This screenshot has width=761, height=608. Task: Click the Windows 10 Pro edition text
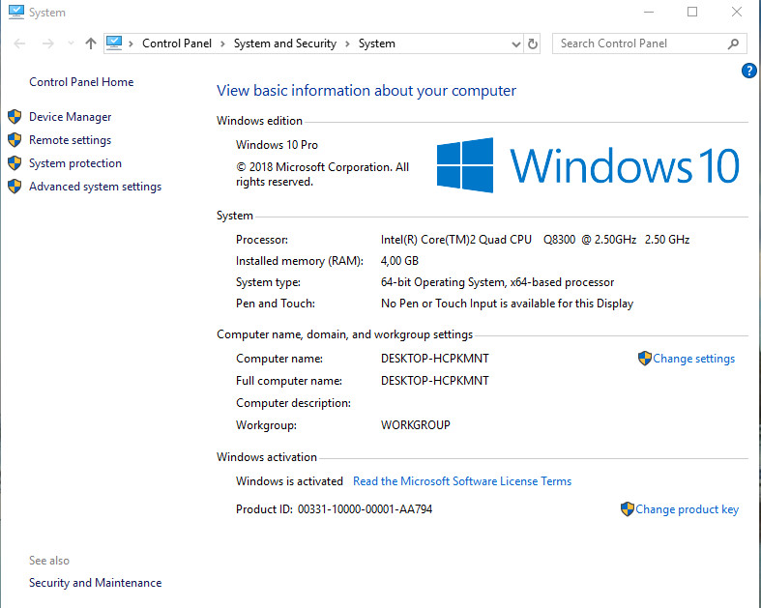point(277,145)
